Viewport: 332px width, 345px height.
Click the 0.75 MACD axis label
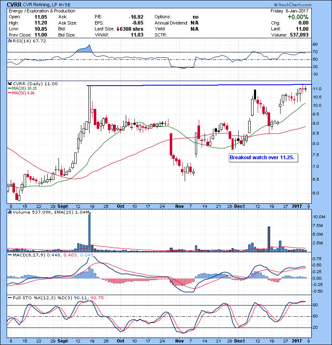pyautogui.click(x=317, y=259)
